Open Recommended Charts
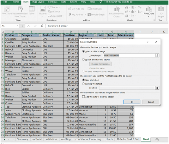Viewport: 169px width, 144px height. [x=116, y=12]
